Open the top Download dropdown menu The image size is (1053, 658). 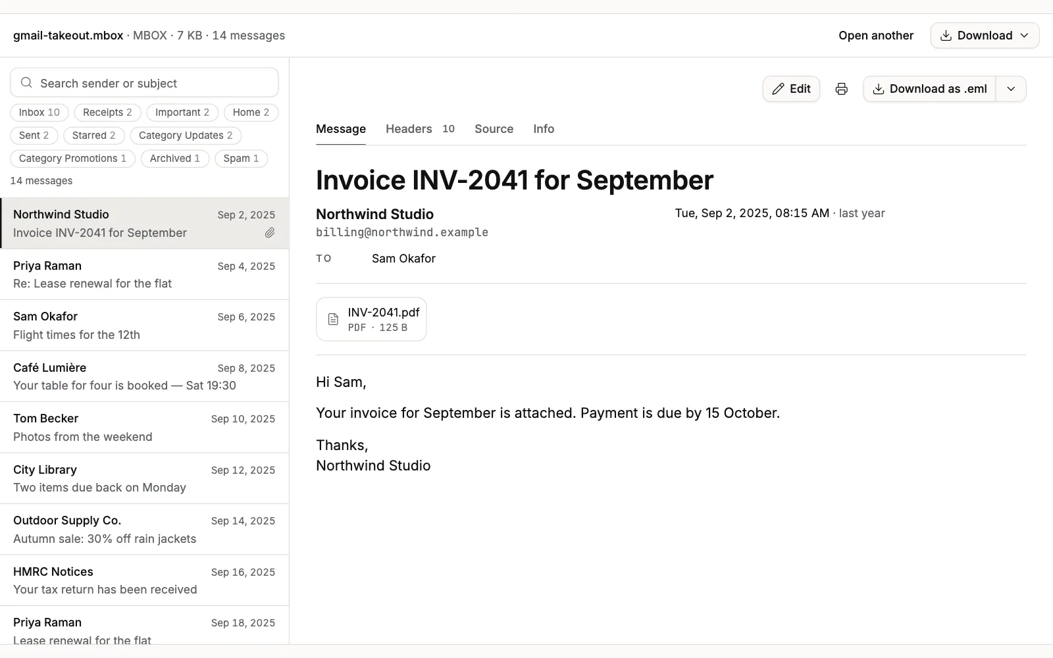pyautogui.click(x=985, y=36)
